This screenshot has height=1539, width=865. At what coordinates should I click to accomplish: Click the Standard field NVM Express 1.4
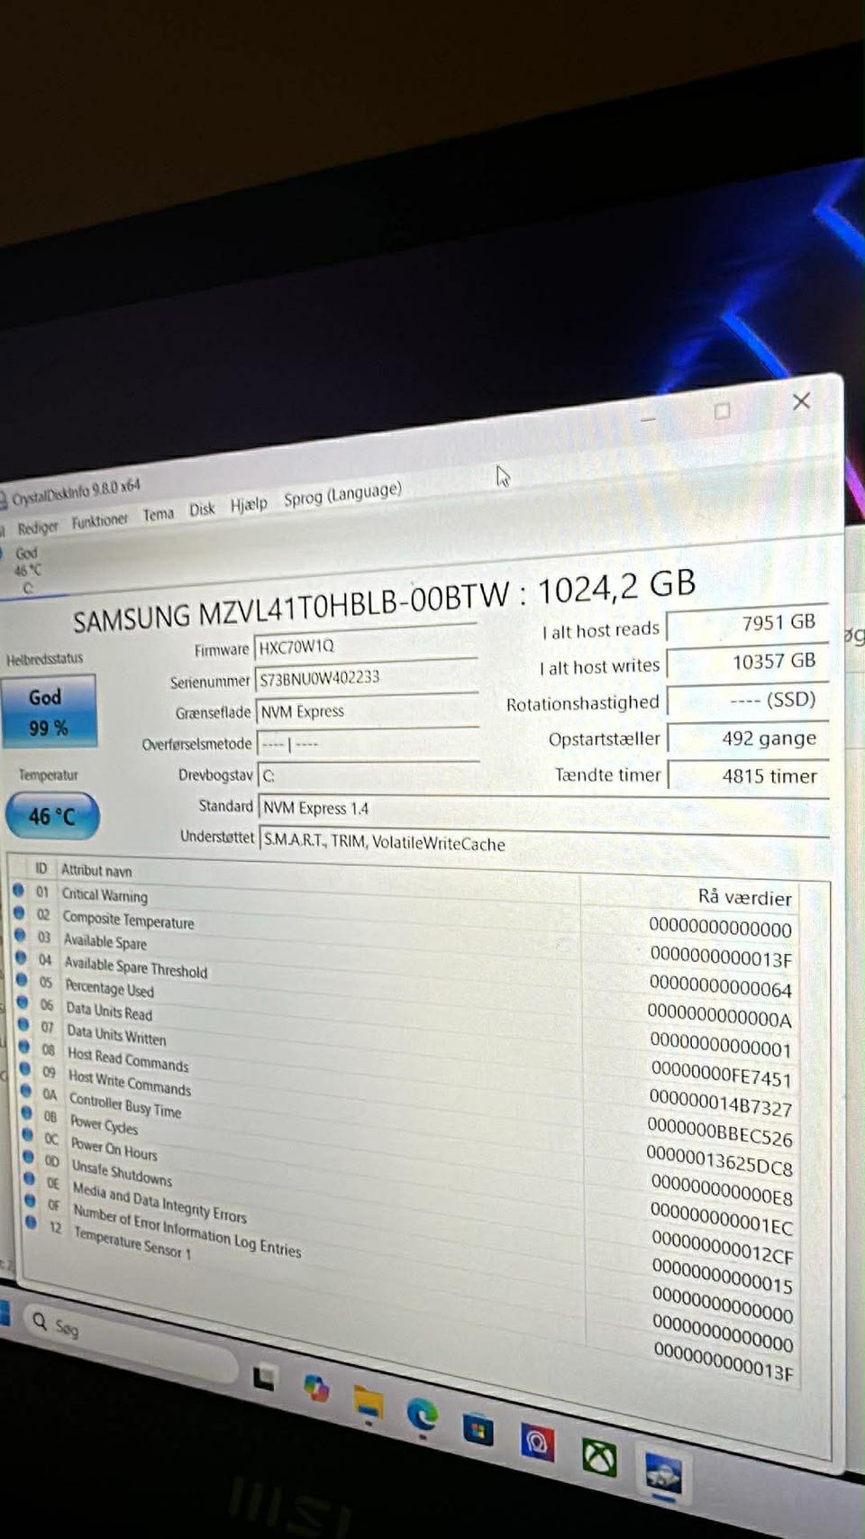[x=543, y=809]
